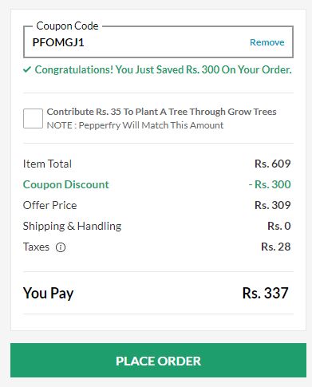Click the Coupon Code legend label

pyautogui.click(x=67, y=26)
